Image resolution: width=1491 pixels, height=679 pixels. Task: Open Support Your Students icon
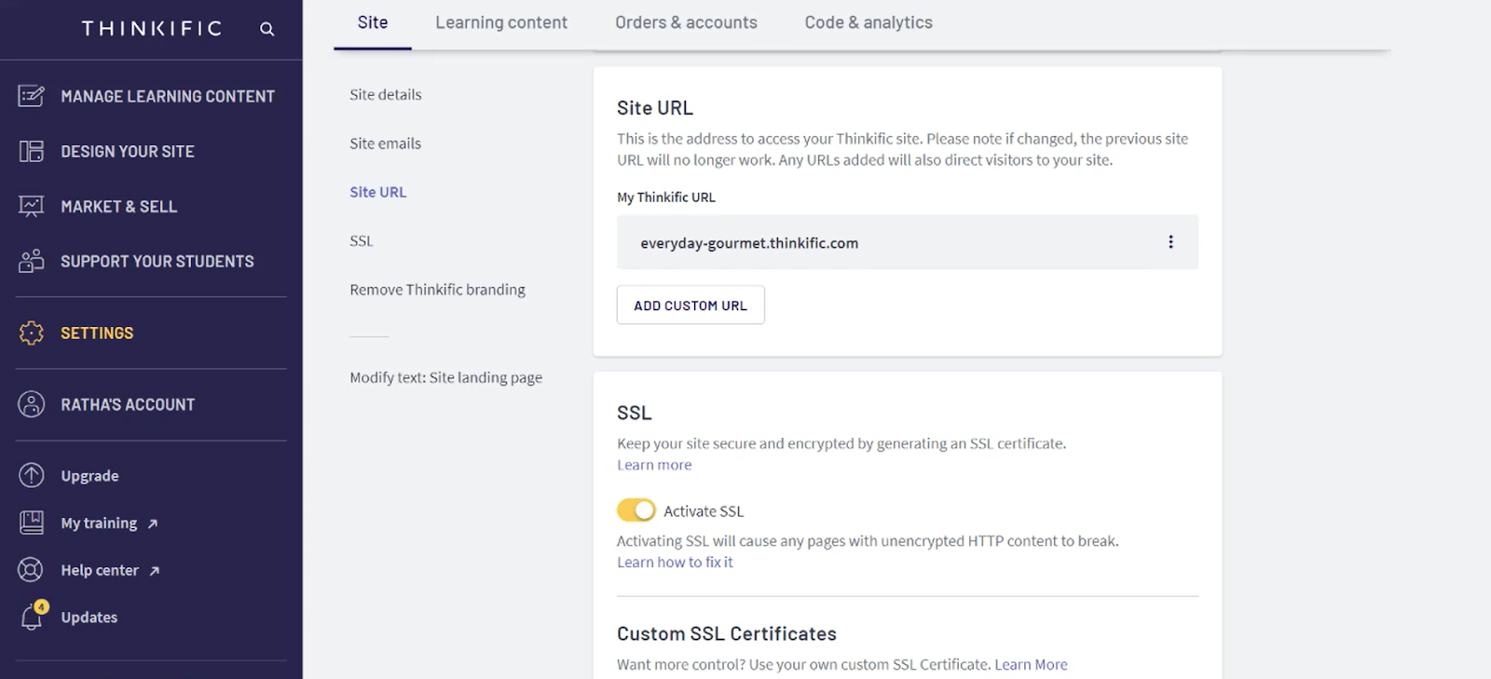pos(31,261)
